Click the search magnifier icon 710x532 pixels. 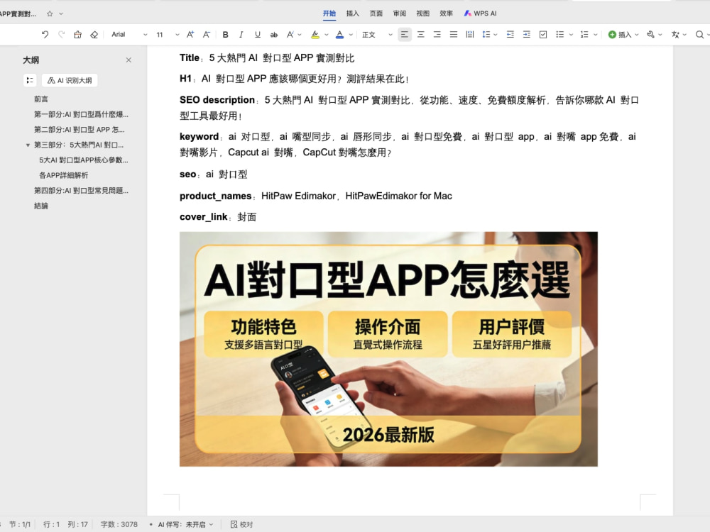coord(699,34)
